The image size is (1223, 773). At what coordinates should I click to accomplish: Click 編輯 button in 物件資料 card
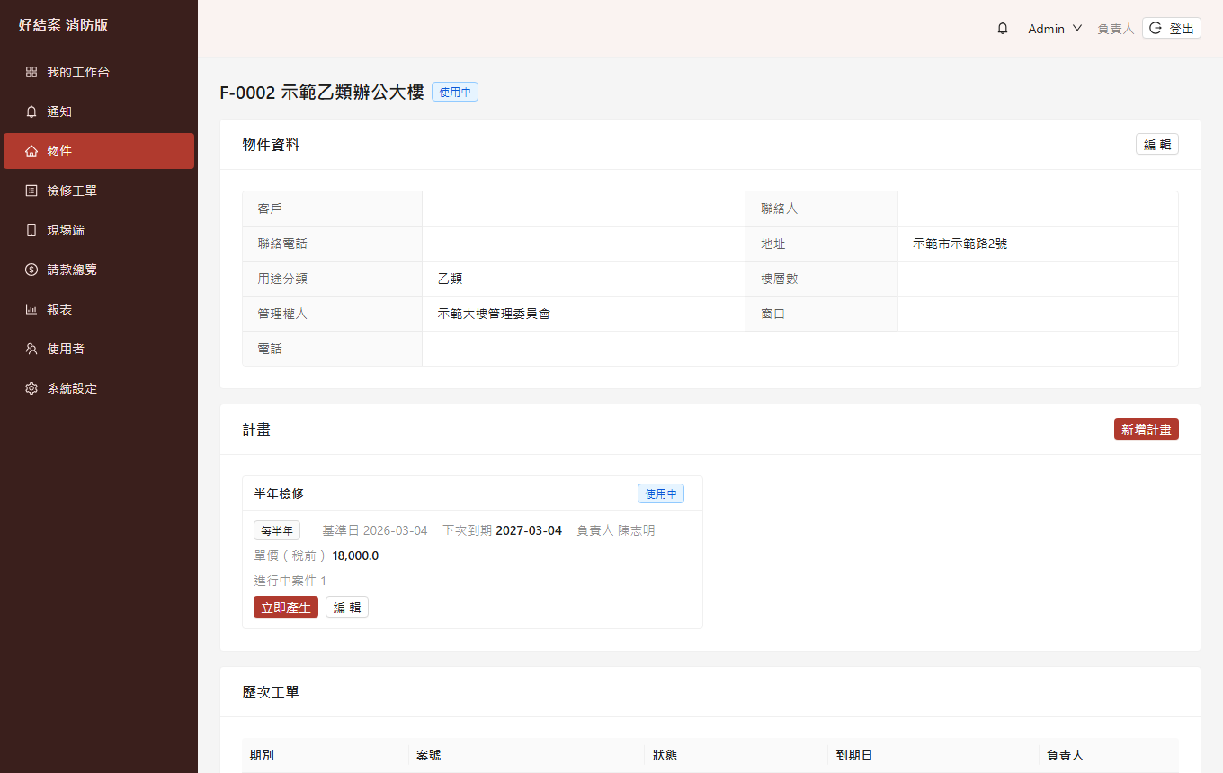tap(1157, 144)
